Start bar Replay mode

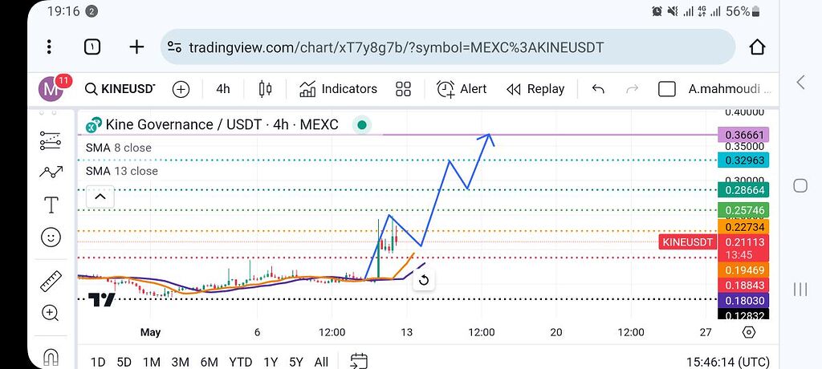pyautogui.click(x=535, y=89)
